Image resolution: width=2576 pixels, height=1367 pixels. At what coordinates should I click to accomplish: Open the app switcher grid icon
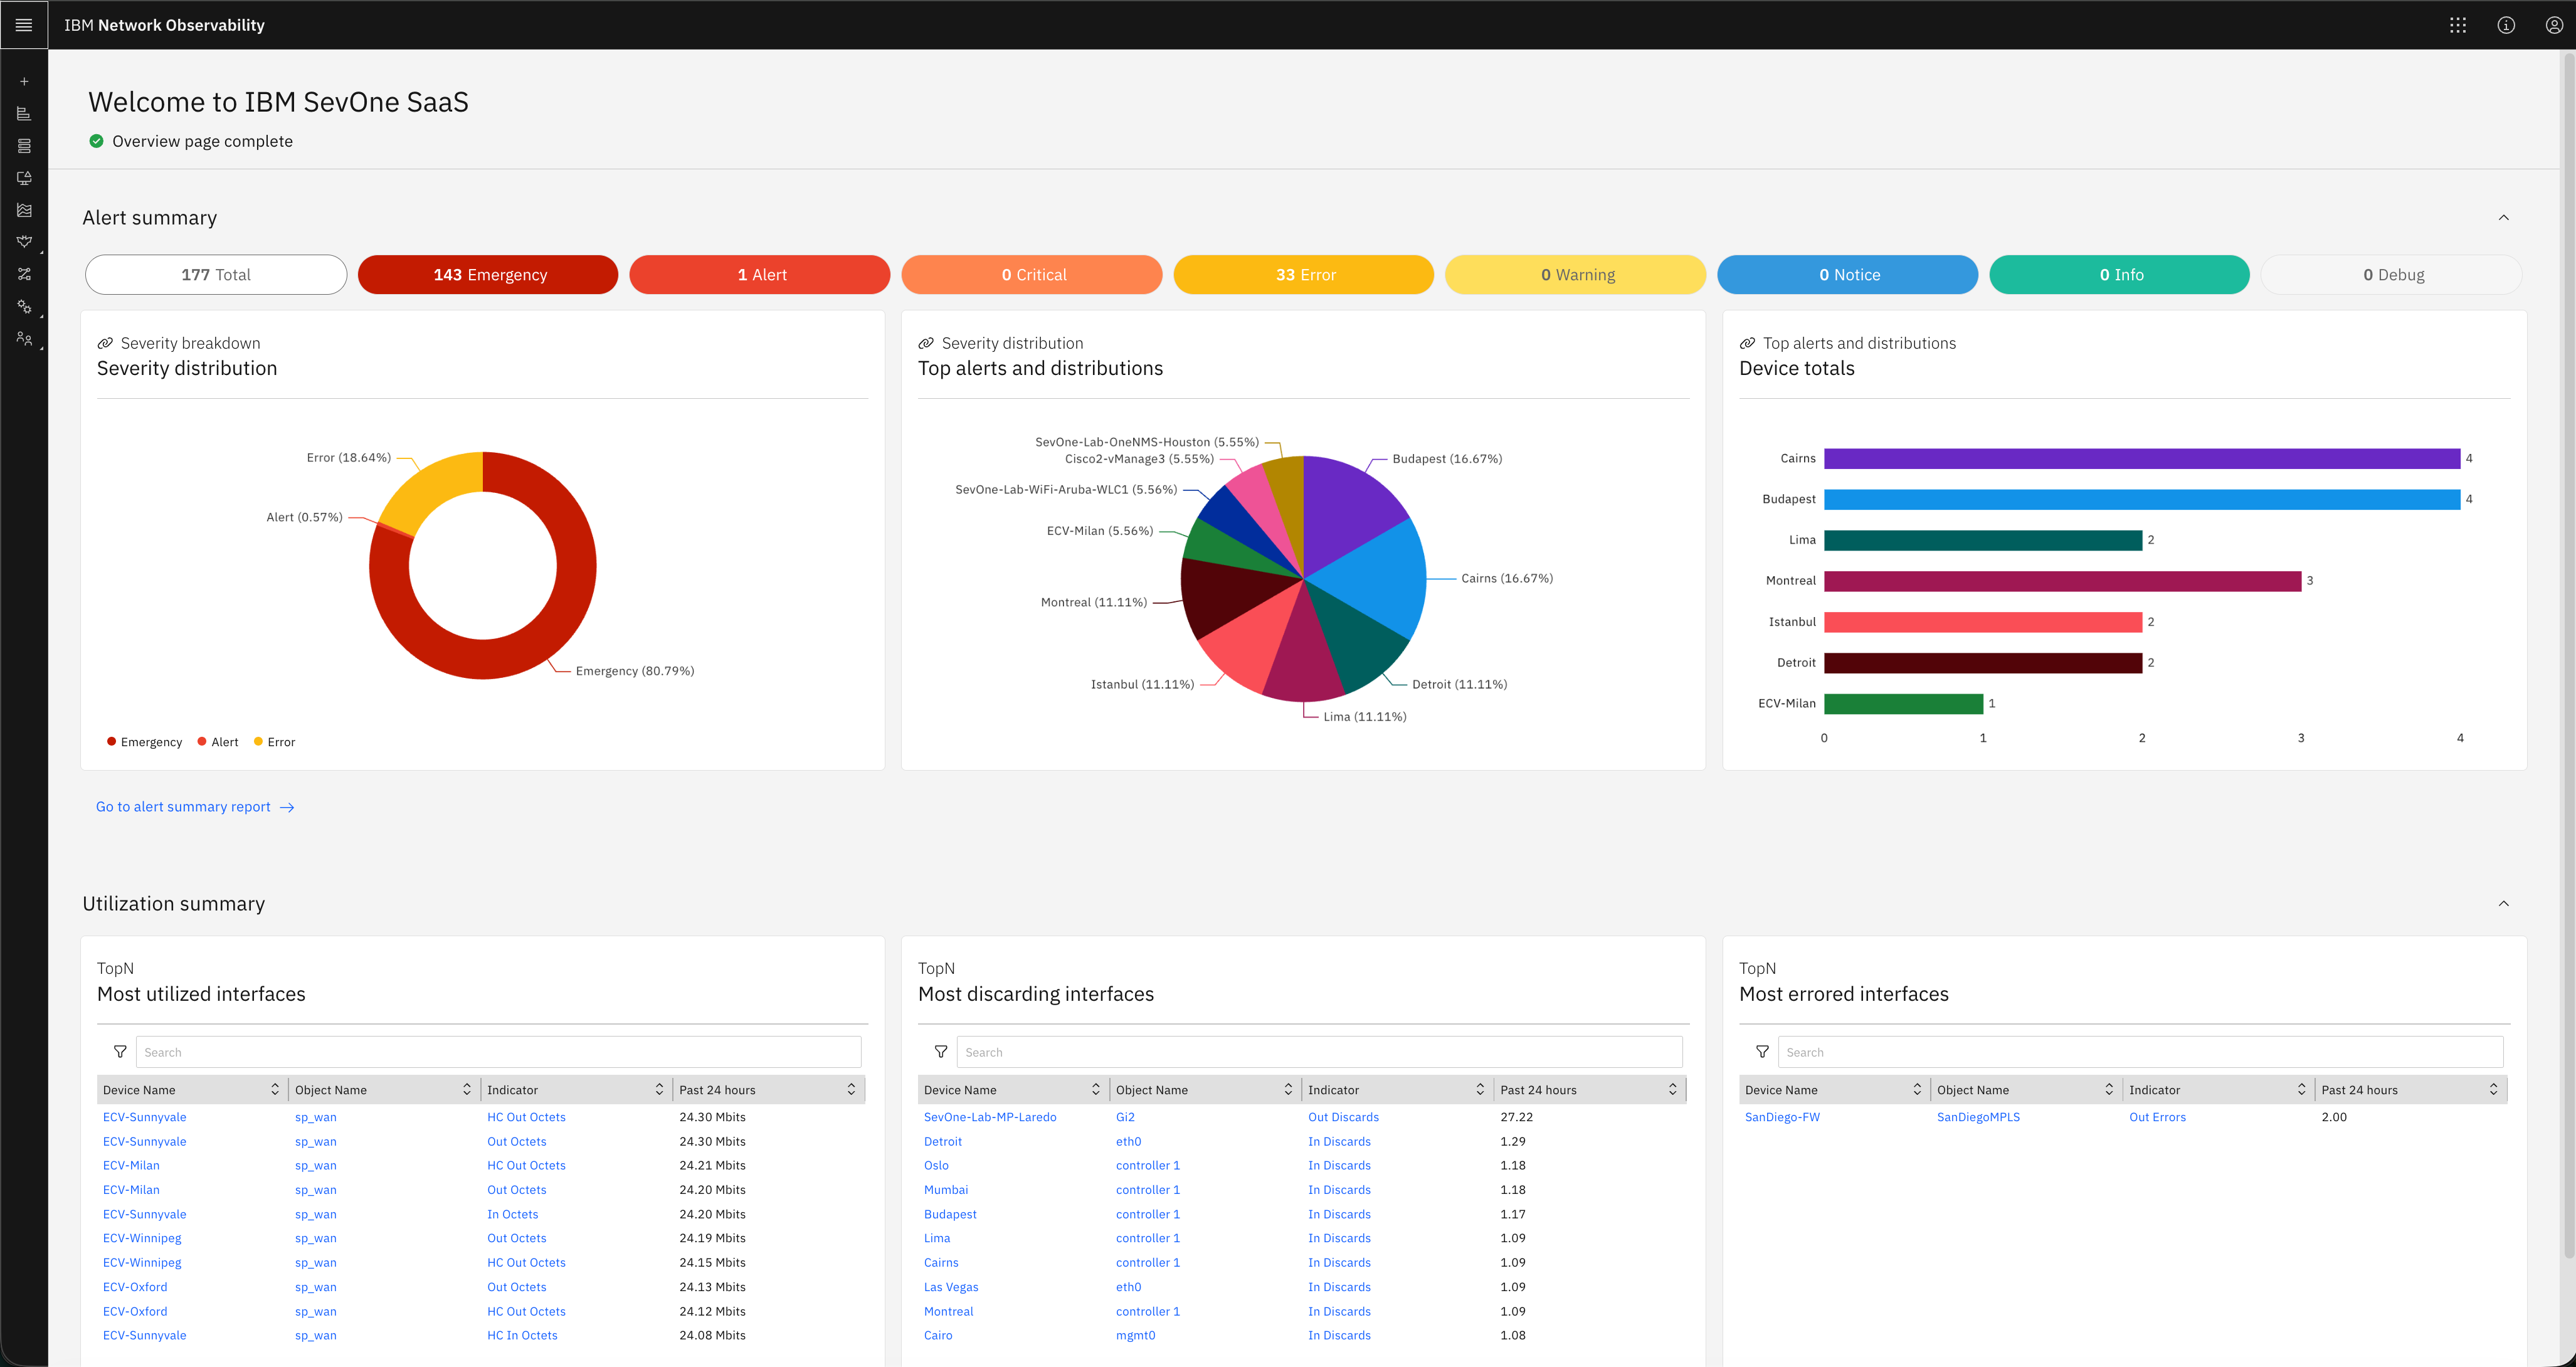point(2457,25)
